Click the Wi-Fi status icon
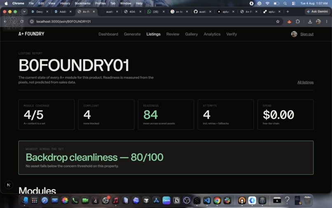 (x=267, y=3)
